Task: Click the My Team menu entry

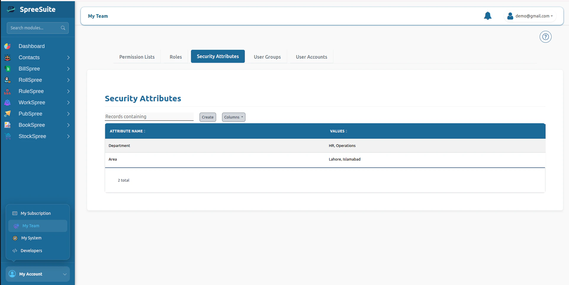Action: coord(38,226)
